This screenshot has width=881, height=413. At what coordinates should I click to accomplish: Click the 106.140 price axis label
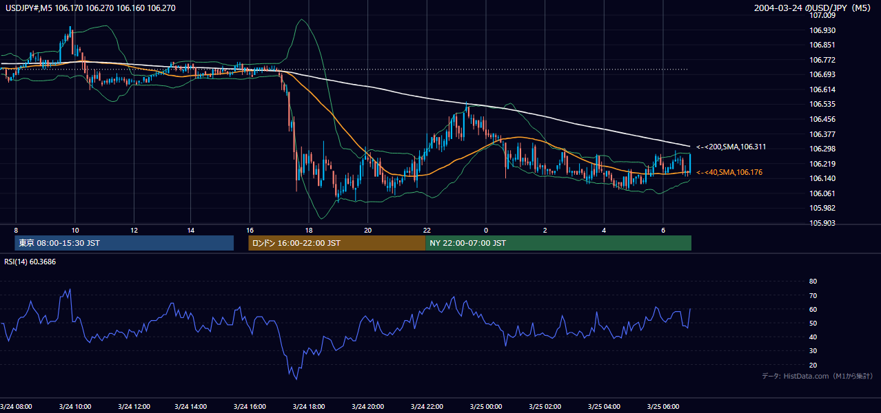(822, 178)
